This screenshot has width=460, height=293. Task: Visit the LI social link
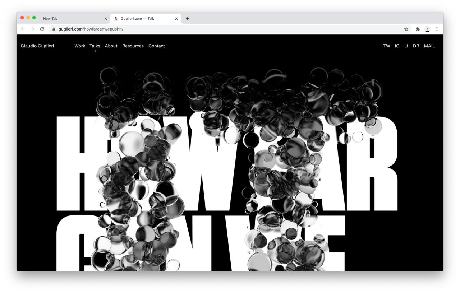point(406,46)
